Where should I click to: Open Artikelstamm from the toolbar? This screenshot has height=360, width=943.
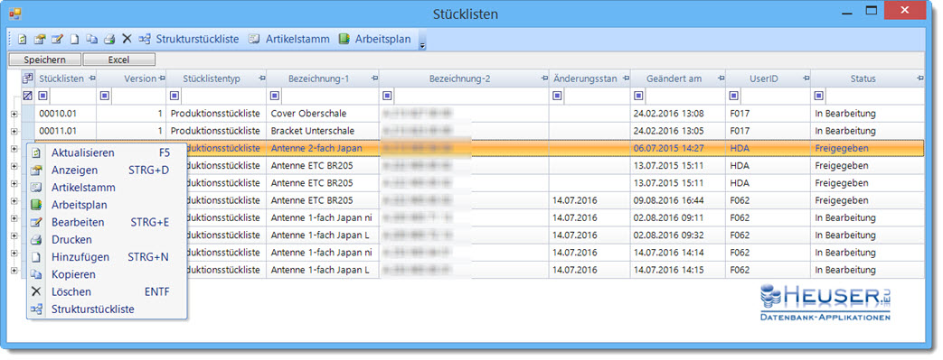(289, 39)
